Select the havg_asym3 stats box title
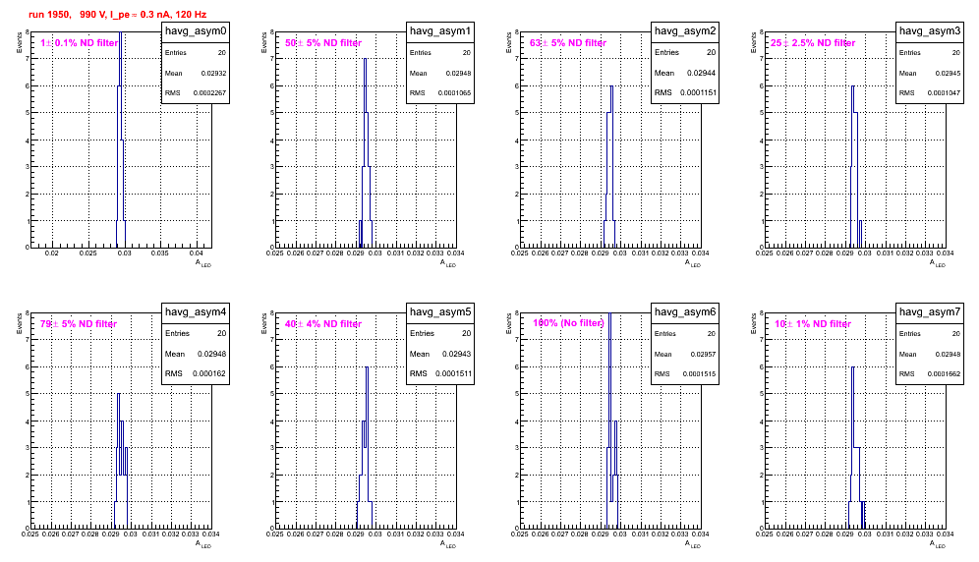This screenshot has width=979, height=562. click(930, 31)
